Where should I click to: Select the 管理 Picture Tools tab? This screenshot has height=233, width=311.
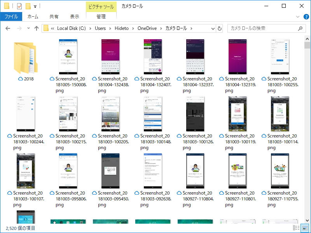(x=101, y=17)
